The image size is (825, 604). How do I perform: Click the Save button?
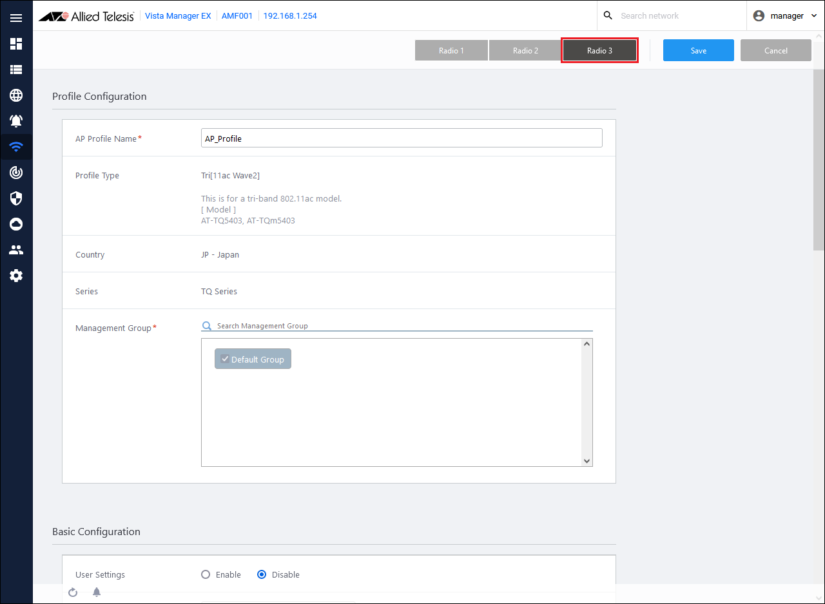coord(698,50)
